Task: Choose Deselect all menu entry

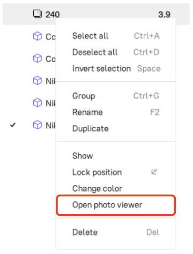Action: pos(116,52)
